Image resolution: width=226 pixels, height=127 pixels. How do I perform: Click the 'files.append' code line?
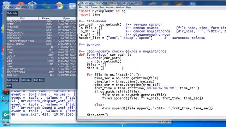pyautogui.click(x=153, y=98)
